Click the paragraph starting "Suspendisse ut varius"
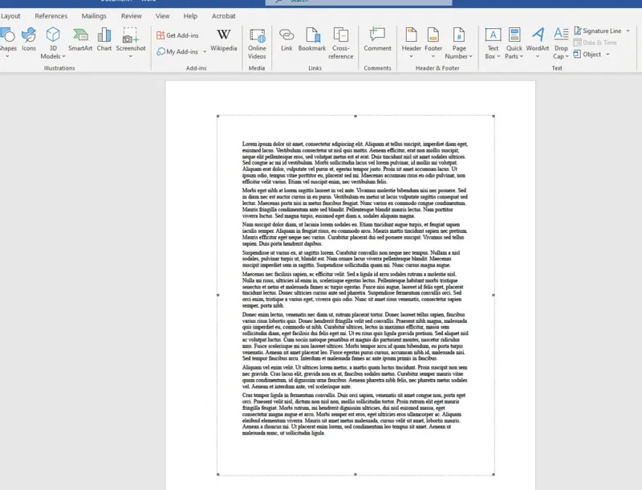Viewport: 642px width, 490px height. [351, 259]
